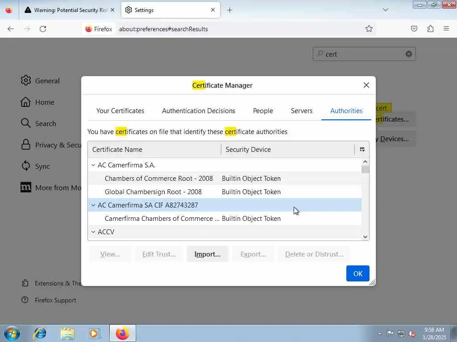Open the list all tabs dropdown

pos(385,10)
